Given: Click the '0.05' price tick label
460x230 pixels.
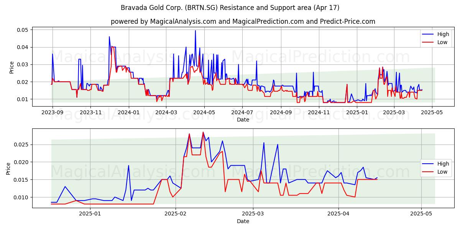Looking at the screenshot, I should [23, 30].
